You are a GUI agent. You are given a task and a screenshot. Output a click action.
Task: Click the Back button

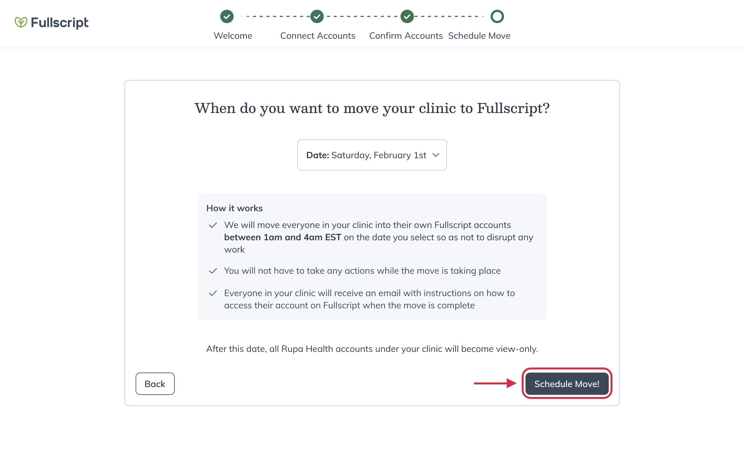155,384
